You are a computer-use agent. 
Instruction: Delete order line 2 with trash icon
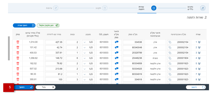18,47
